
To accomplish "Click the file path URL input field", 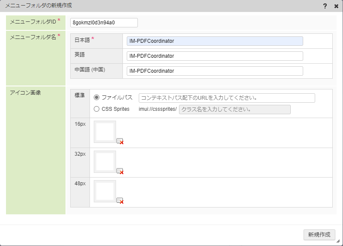I will coord(227,98).
